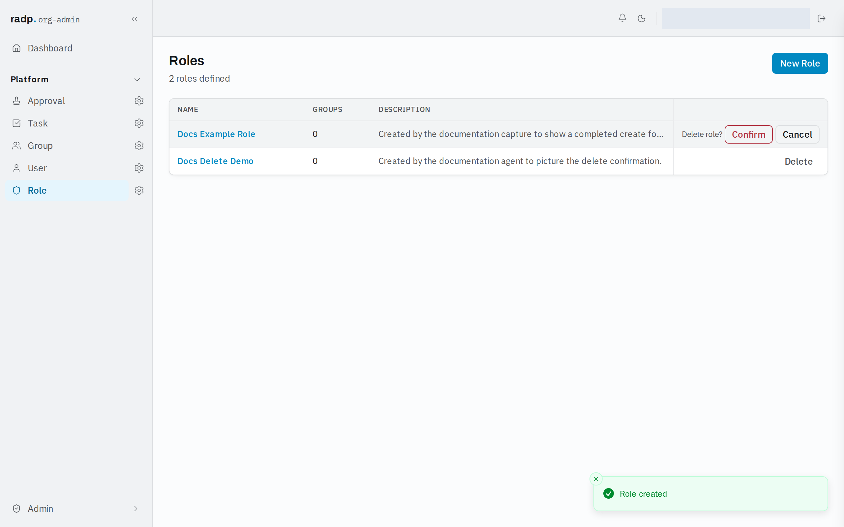Image resolution: width=844 pixels, height=527 pixels.
Task: Click the Task checkbox icon in sidebar
Action: tap(16, 123)
